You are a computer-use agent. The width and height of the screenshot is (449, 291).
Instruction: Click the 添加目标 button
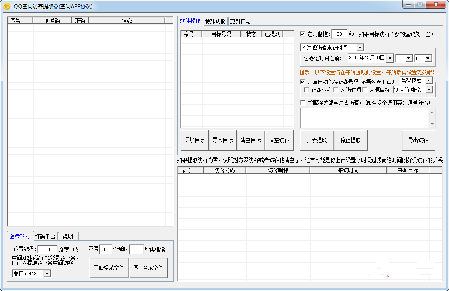(194, 140)
